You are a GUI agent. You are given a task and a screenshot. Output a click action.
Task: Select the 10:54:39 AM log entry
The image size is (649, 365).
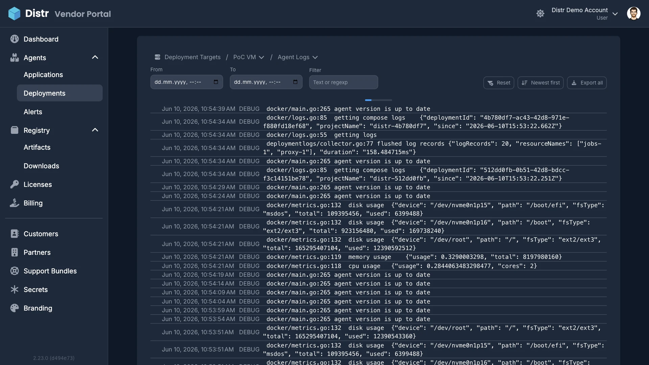point(378,109)
